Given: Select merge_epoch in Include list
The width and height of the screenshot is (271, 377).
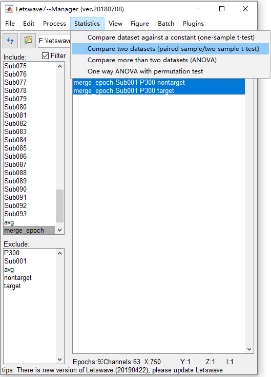Looking at the screenshot, I should click(30, 230).
